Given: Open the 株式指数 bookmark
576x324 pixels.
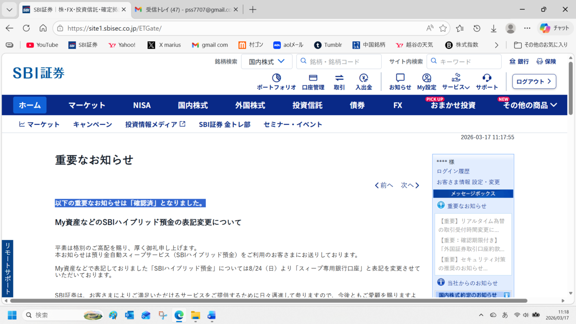Looking at the screenshot, I should point(462,45).
